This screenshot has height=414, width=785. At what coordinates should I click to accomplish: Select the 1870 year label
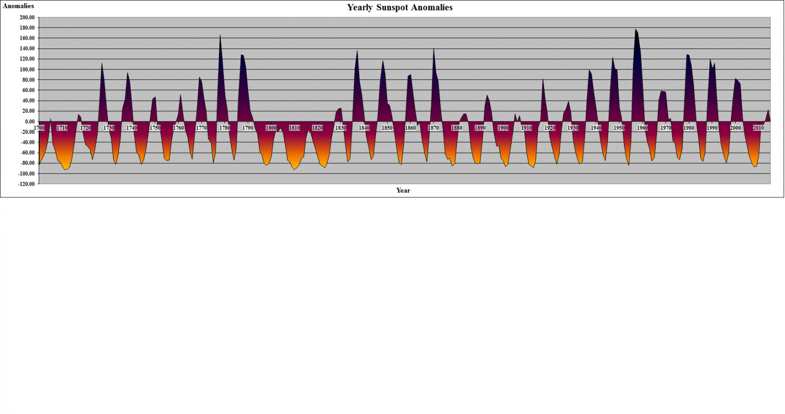point(434,128)
